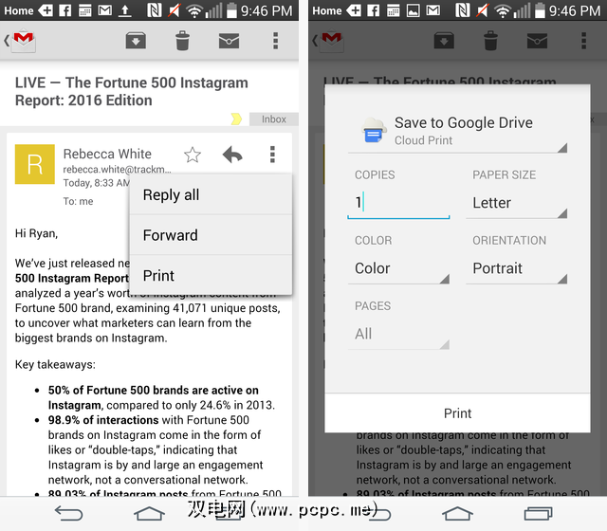Tap Wi-Fi icon in right status bar
The height and width of the screenshot is (531, 607).
pyautogui.click(x=502, y=11)
